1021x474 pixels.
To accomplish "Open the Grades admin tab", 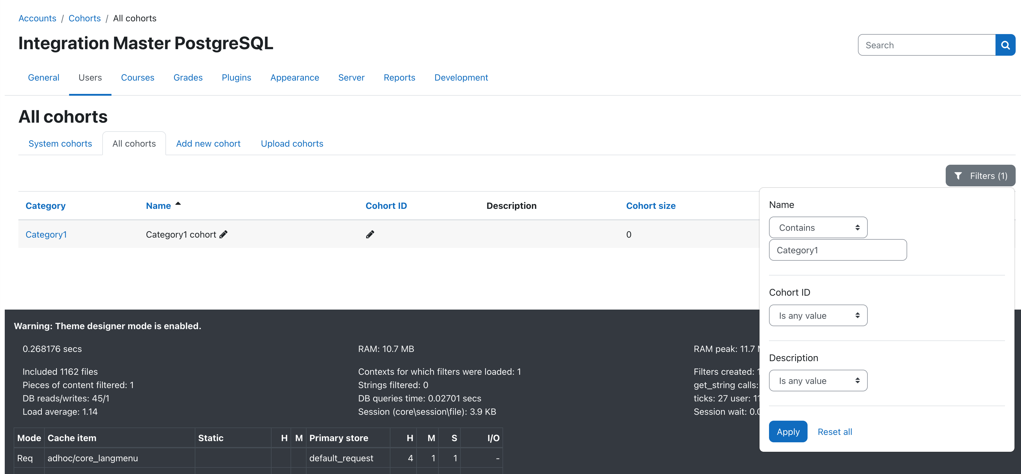I will click(x=188, y=78).
